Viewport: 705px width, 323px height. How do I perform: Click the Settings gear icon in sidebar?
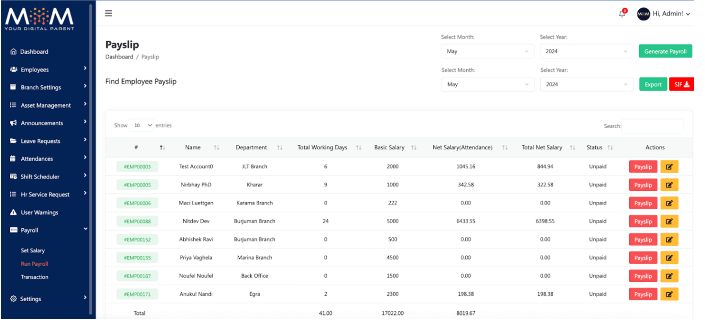(13, 299)
